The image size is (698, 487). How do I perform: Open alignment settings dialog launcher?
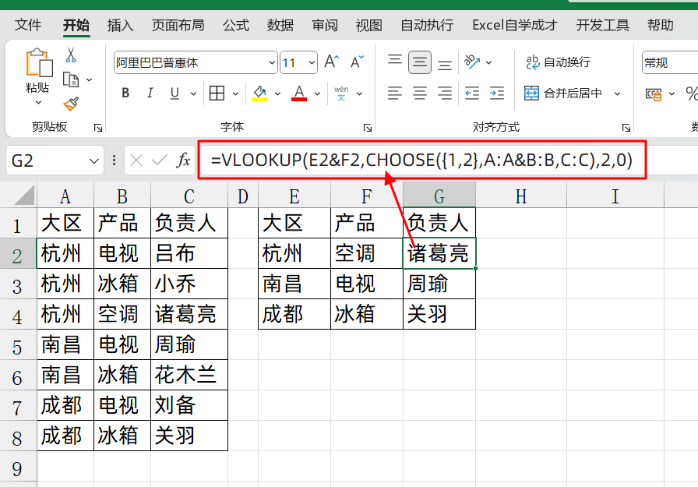(626, 129)
